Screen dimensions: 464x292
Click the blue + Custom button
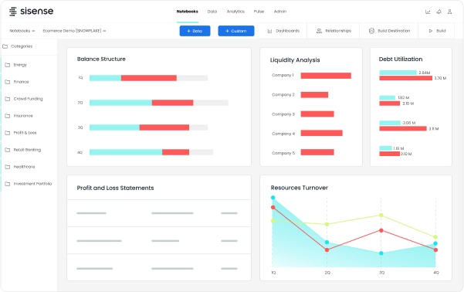(235, 31)
